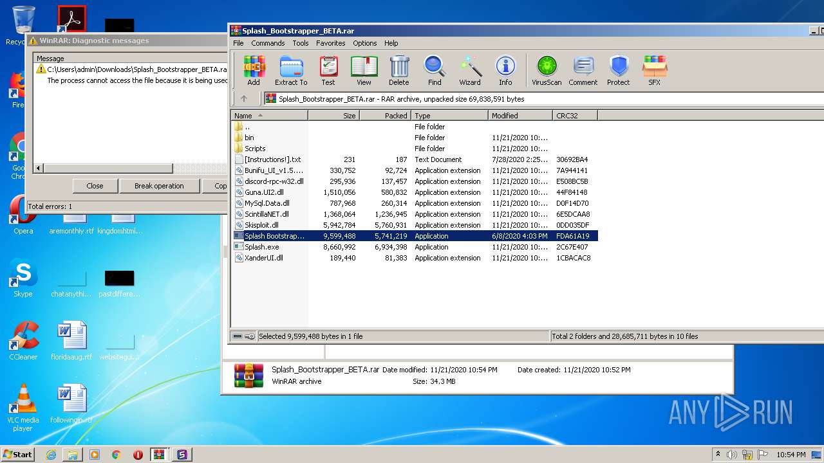Open VLC media player shortcut
Image resolution: width=824 pixels, height=463 pixels.
tap(23, 408)
